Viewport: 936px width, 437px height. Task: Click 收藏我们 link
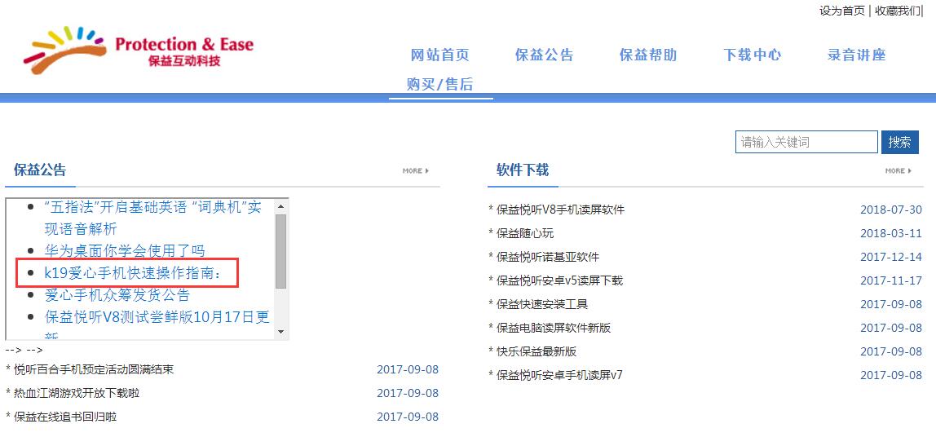897,11
